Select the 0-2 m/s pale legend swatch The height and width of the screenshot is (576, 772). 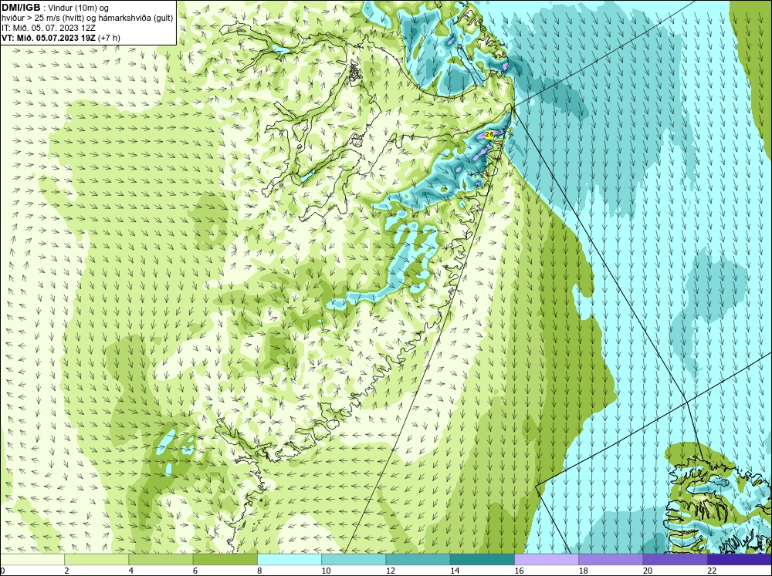pos(32,559)
